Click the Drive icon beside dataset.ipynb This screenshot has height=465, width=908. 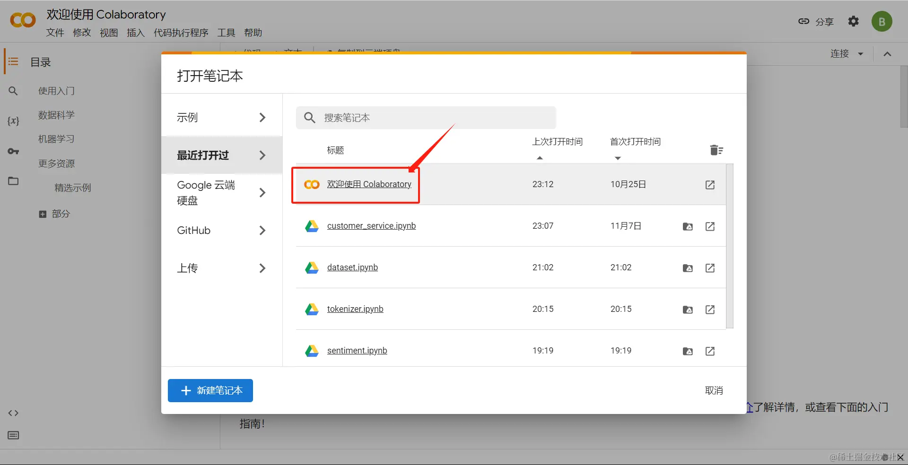point(312,267)
